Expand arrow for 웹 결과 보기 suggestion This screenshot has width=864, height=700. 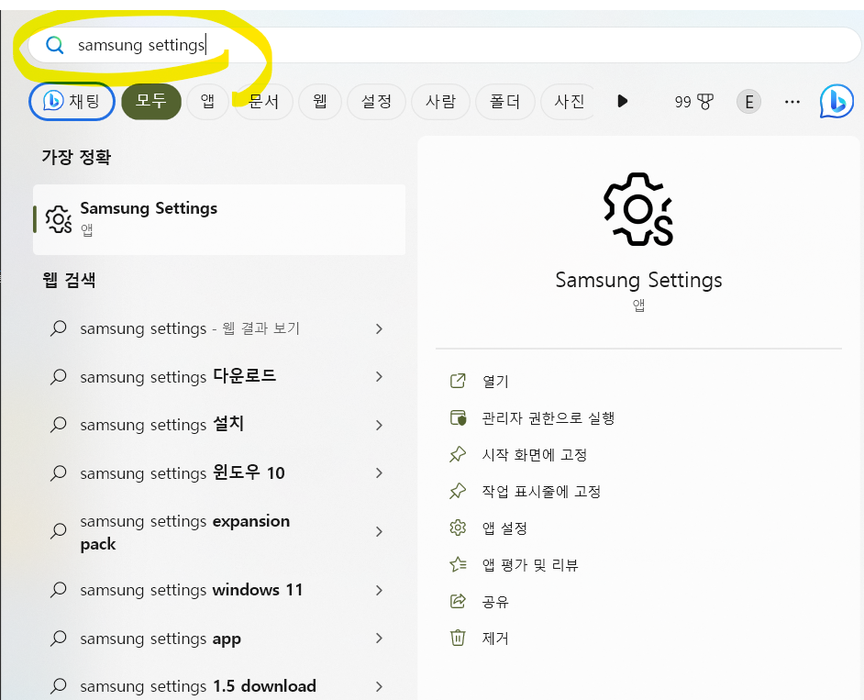click(379, 328)
